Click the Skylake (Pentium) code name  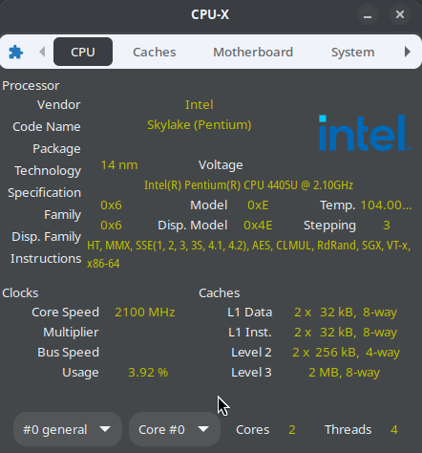(x=200, y=125)
